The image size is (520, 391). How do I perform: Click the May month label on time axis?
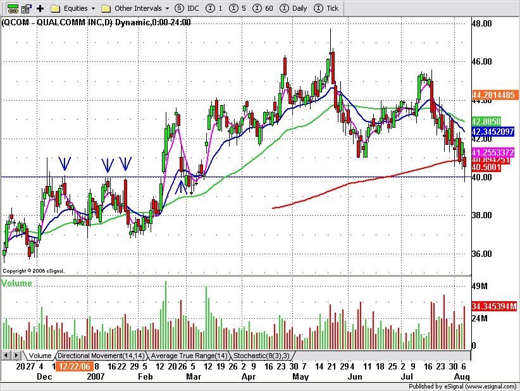[x=300, y=376]
